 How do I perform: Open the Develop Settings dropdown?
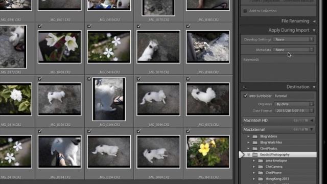tap(293, 39)
